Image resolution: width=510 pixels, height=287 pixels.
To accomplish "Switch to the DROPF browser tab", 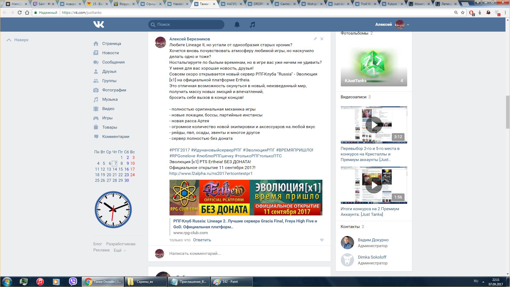I will (258, 4).
